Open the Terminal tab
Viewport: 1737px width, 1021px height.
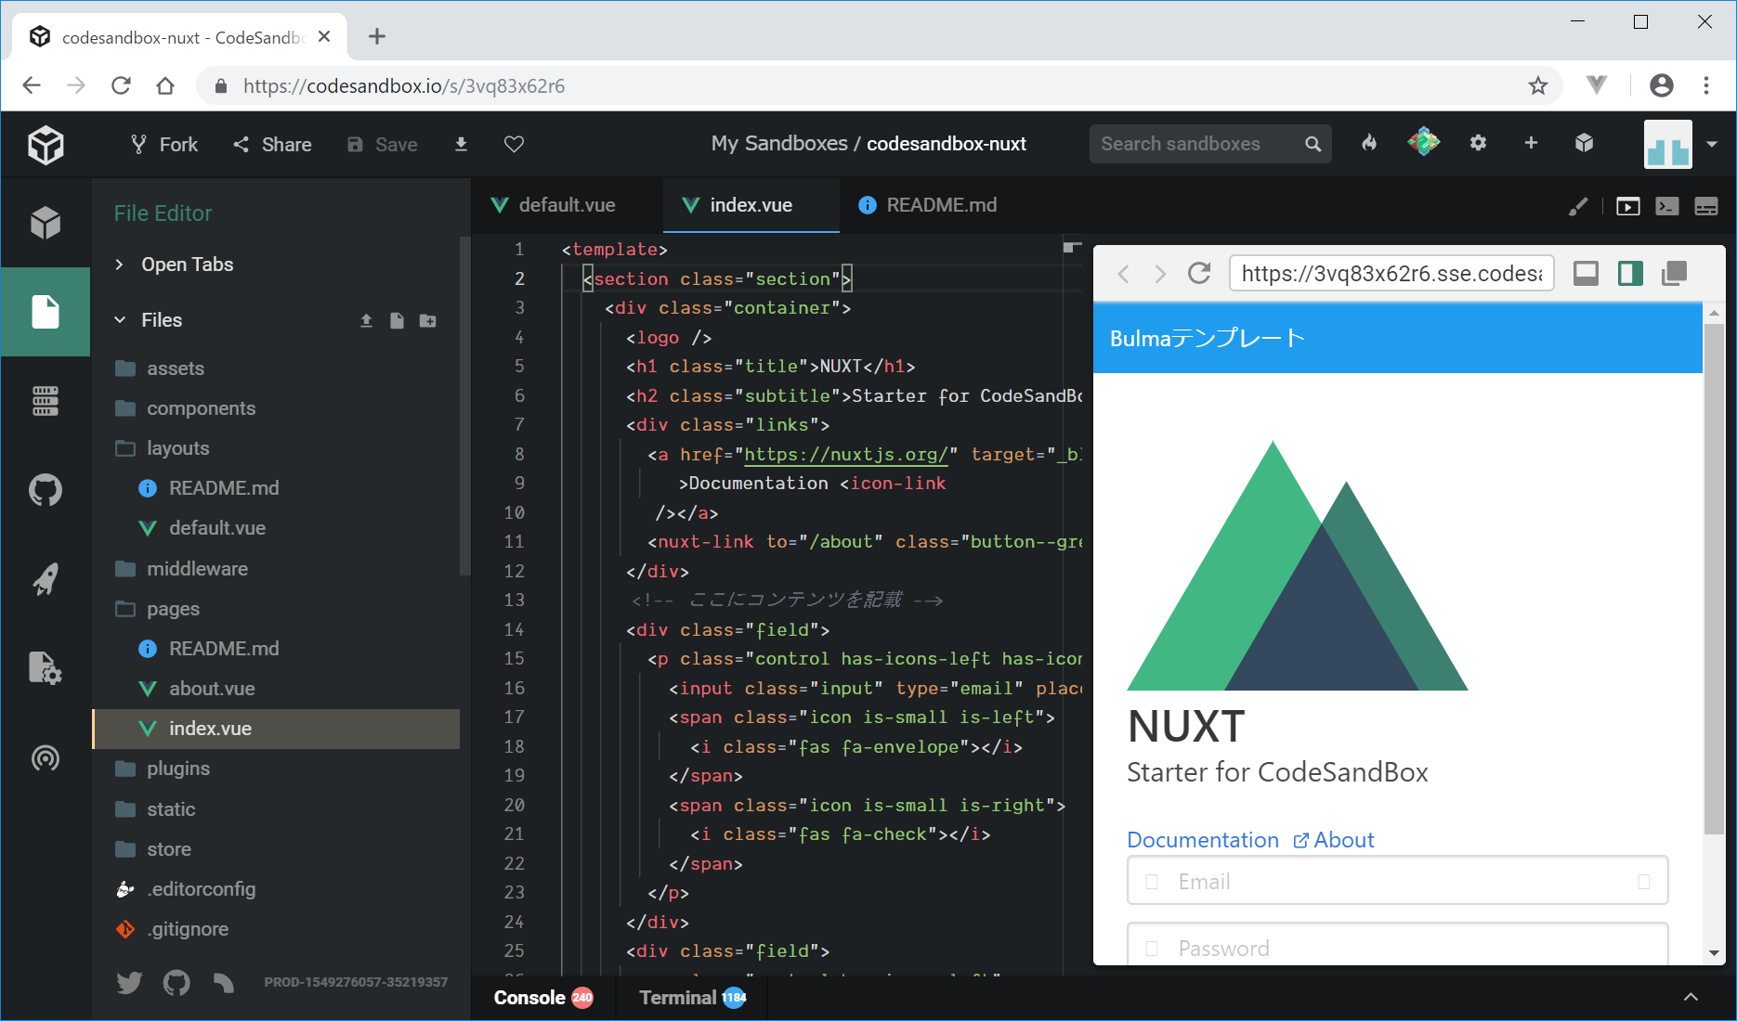[x=677, y=998]
